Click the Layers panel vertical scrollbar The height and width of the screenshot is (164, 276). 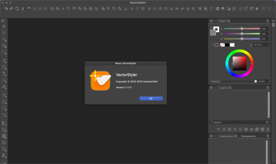(x=269, y=105)
